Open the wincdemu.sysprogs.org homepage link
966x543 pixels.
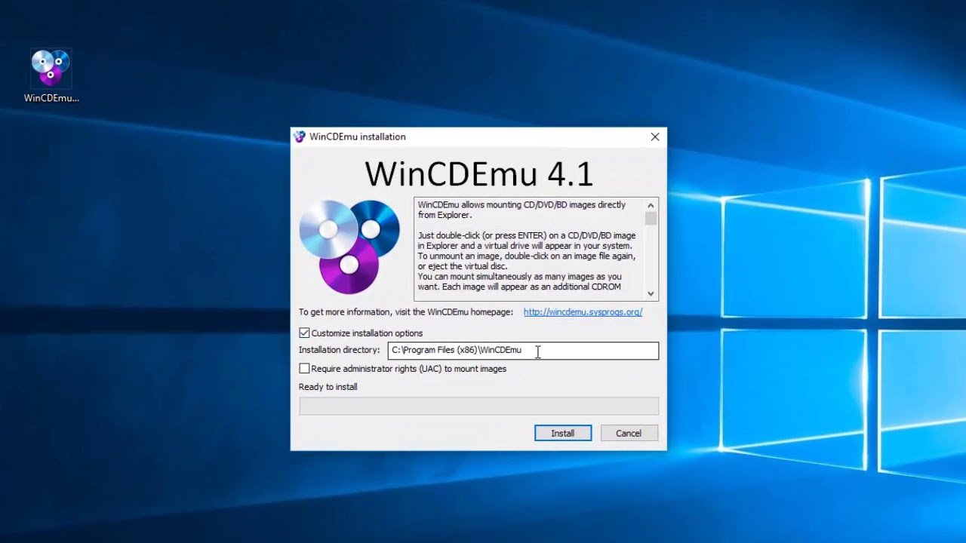(583, 312)
